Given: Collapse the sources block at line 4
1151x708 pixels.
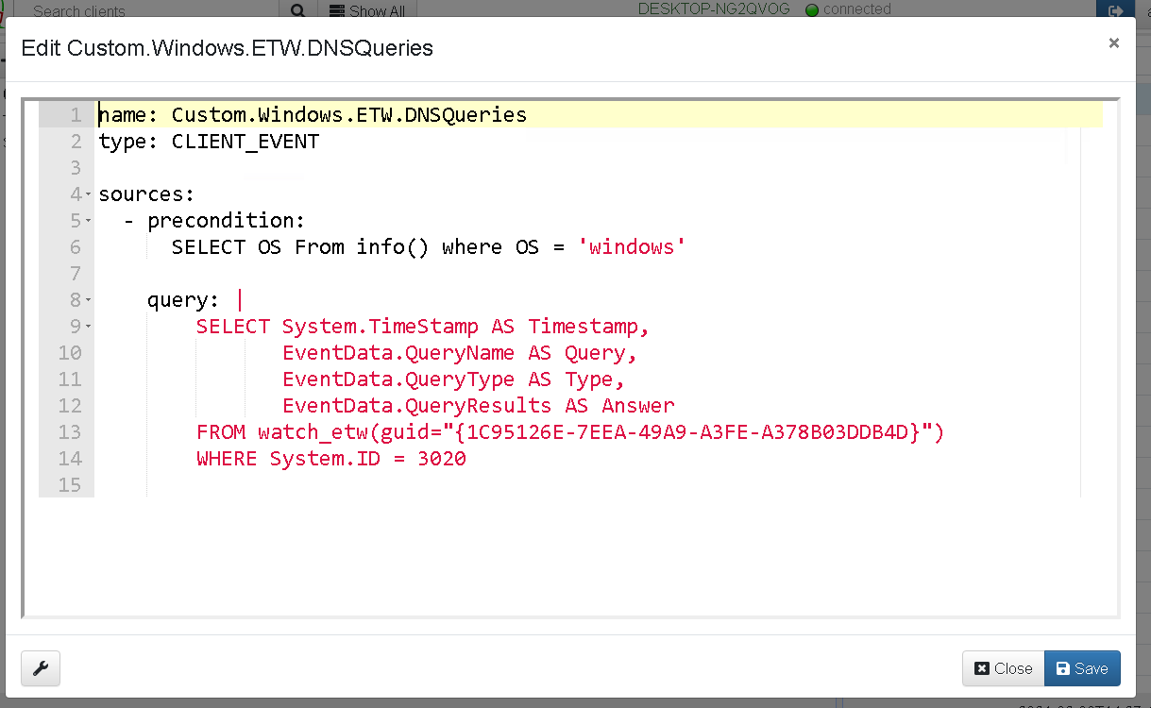Looking at the screenshot, I should click(87, 194).
